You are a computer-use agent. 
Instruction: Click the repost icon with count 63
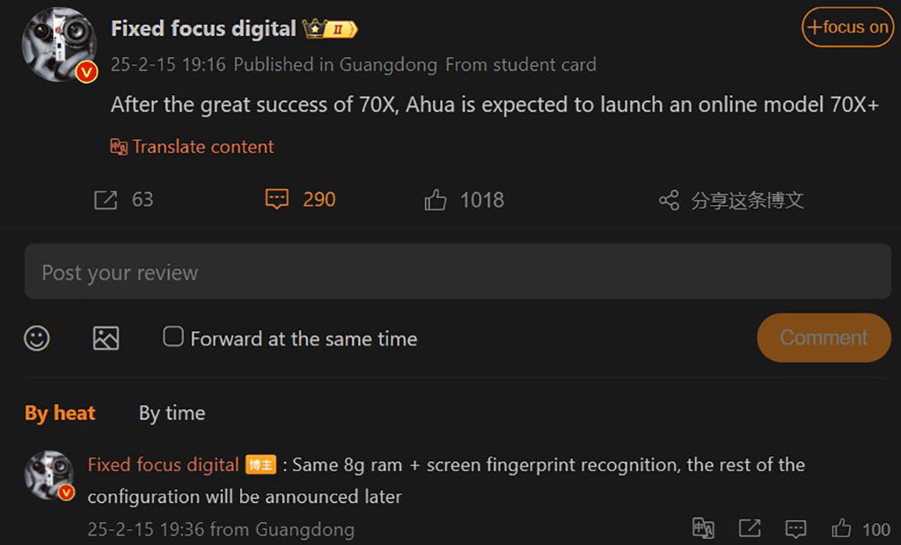coord(106,200)
